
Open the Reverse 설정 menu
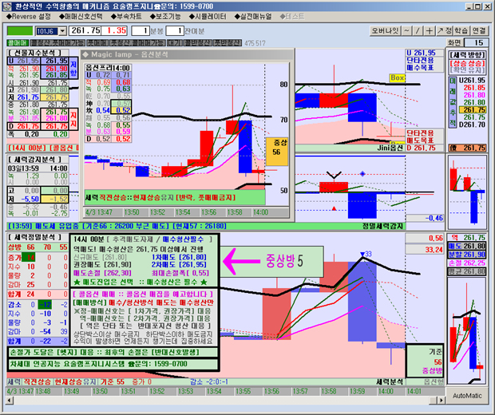[28, 17]
